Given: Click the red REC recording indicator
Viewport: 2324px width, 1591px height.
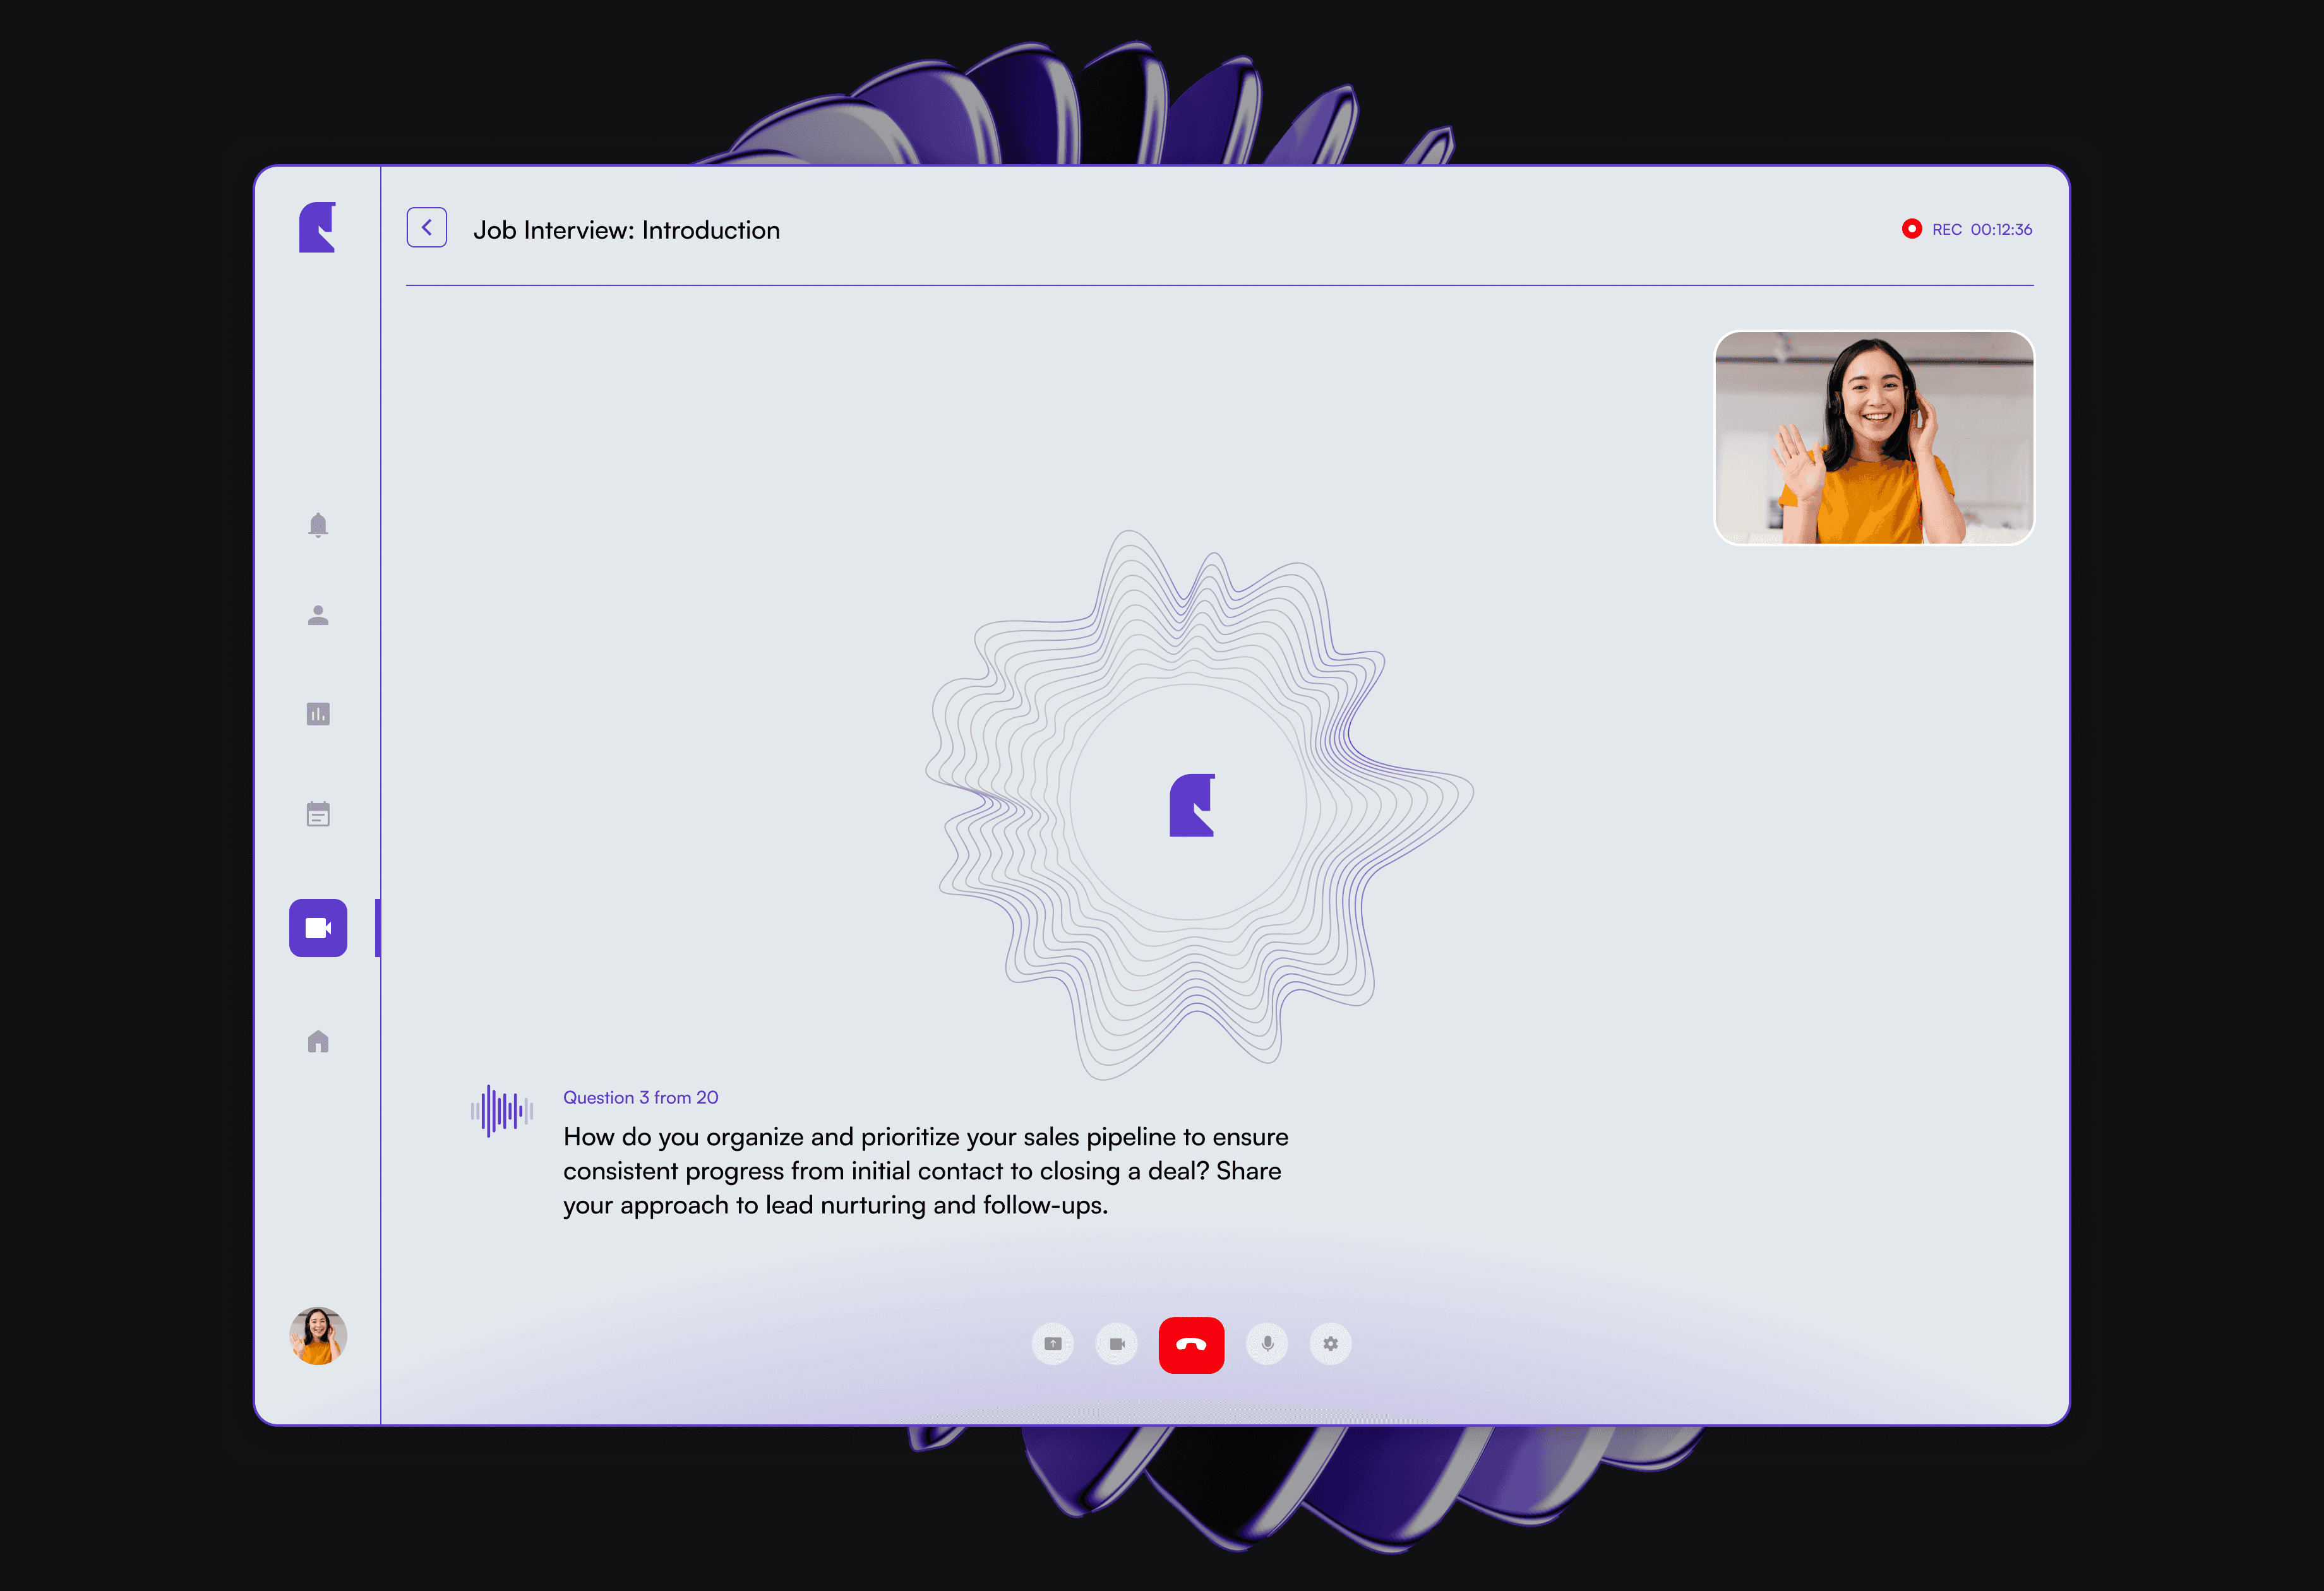Looking at the screenshot, I should pos(1912,229).
